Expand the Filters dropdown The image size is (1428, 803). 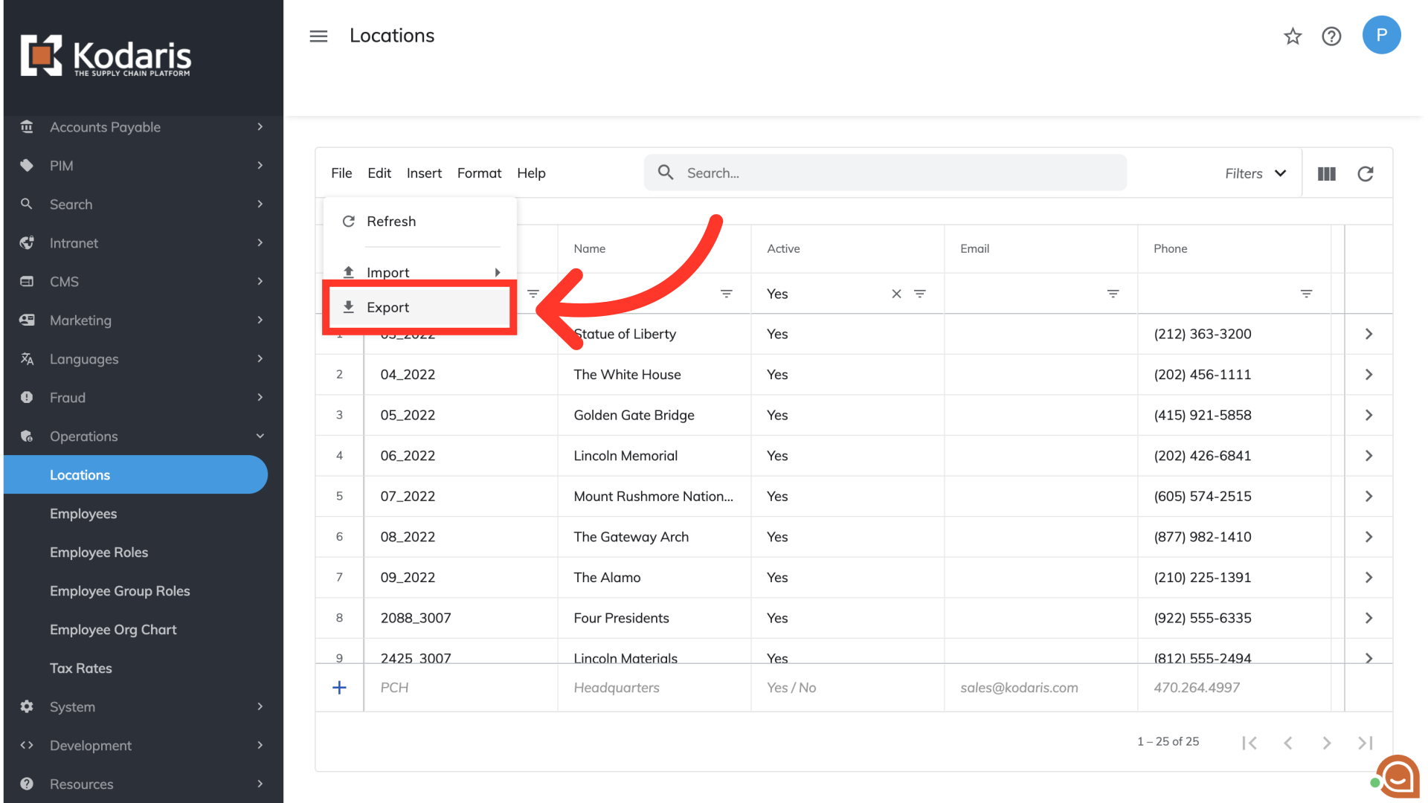coord(1255,173)
